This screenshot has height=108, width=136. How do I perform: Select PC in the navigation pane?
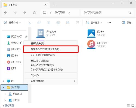11,81
